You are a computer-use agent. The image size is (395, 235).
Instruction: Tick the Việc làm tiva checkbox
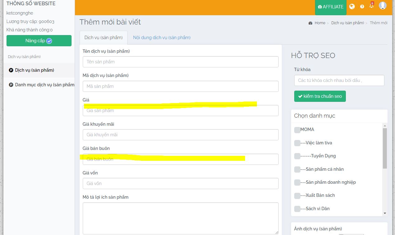click(x=297, y=143)
